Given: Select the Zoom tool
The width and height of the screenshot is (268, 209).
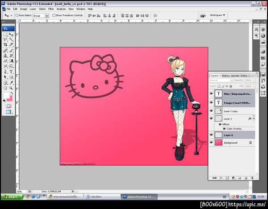Looking at the screenshot, I should click(x=11, y=88).
